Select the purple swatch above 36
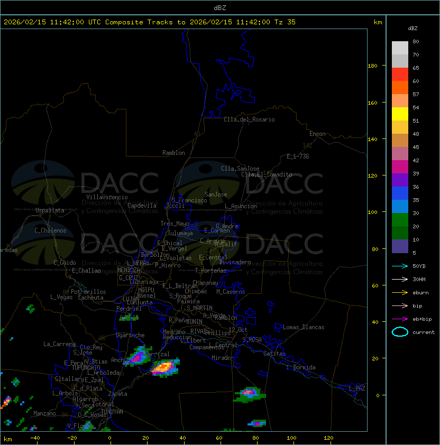Image resolution: width=440 pixels, height=445 pixels. click(400, 180)
